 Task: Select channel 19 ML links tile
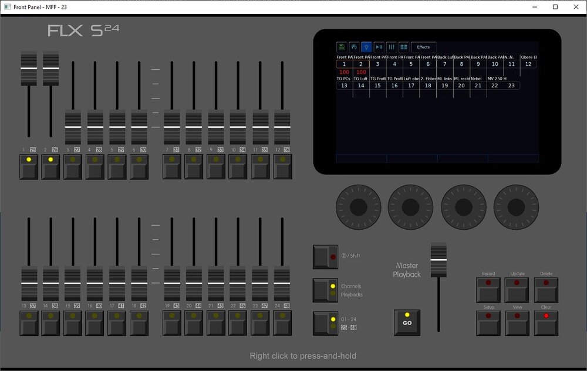tap(444, 86)
